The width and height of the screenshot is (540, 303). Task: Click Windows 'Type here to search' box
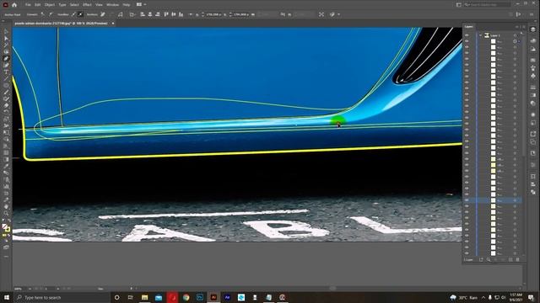62,297
